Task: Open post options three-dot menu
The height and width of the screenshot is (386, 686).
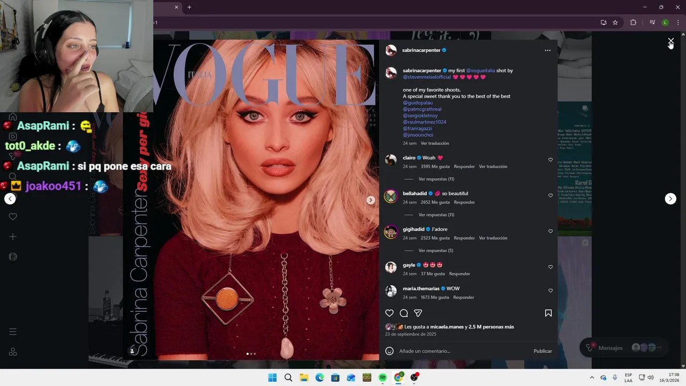Action: coord(547,50)
